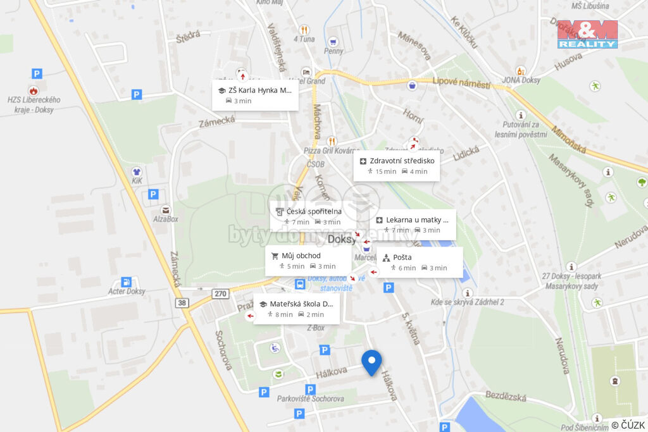Select the HZS fire station icon
The width and height of the screenshot is (648, 432).
coord(34,90)
